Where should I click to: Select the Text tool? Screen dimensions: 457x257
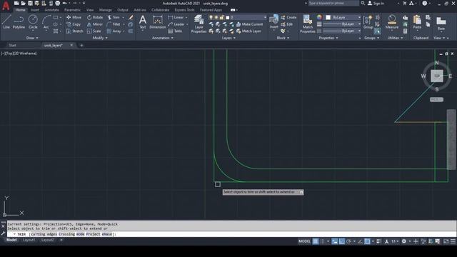click(x=143, y=22)
